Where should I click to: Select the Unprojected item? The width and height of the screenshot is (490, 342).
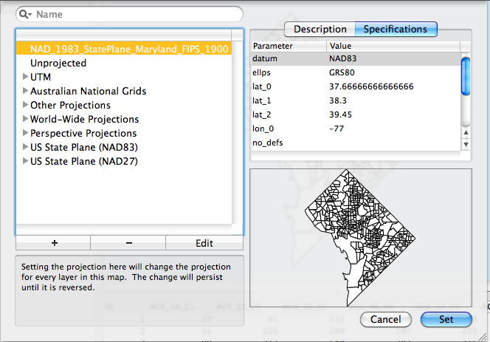58,63
